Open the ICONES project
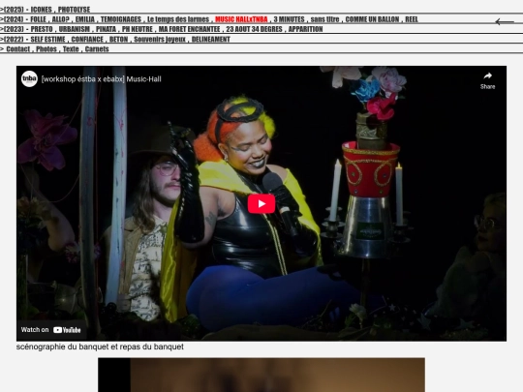523x392 pixels. point(42,10)
